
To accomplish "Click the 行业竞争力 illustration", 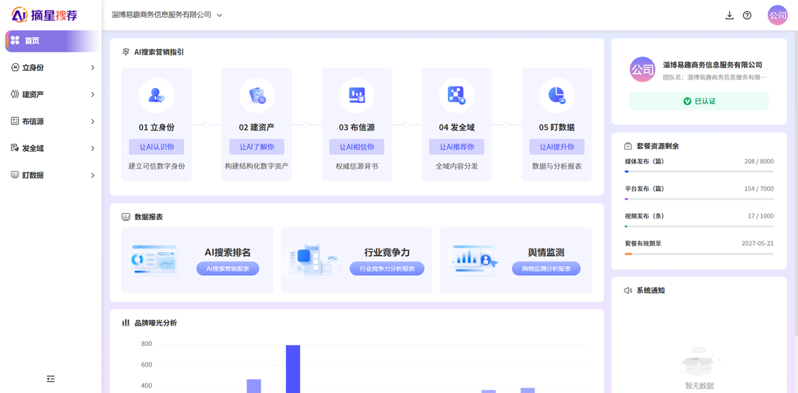I will [313, 260].
